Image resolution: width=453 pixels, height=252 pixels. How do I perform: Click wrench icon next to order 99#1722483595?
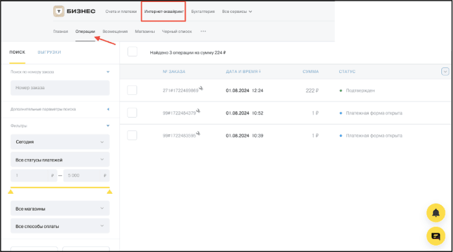tap(198, 134)
